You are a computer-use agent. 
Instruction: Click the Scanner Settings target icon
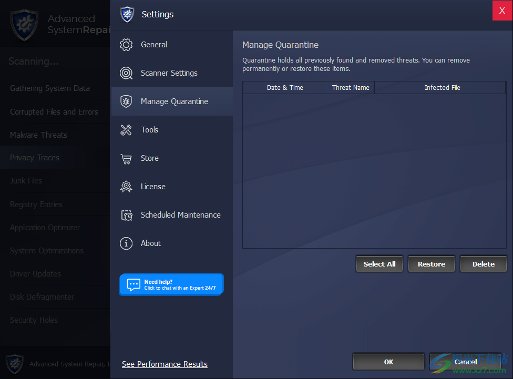(x=126, y=73)
